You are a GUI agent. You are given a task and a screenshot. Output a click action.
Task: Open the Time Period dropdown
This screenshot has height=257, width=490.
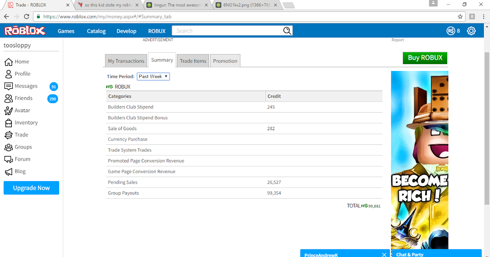(x=153, y=76)
